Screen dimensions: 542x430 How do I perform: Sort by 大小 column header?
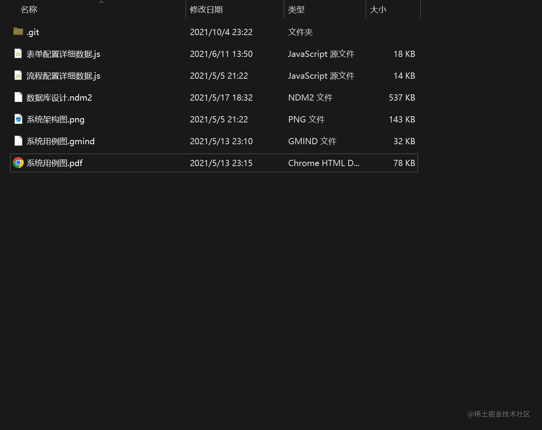click(378, 9)
